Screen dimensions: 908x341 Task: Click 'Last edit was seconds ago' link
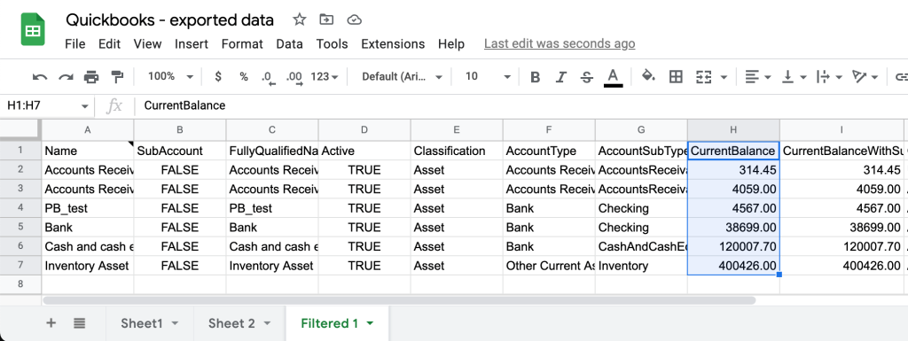(x=560, y=44)
